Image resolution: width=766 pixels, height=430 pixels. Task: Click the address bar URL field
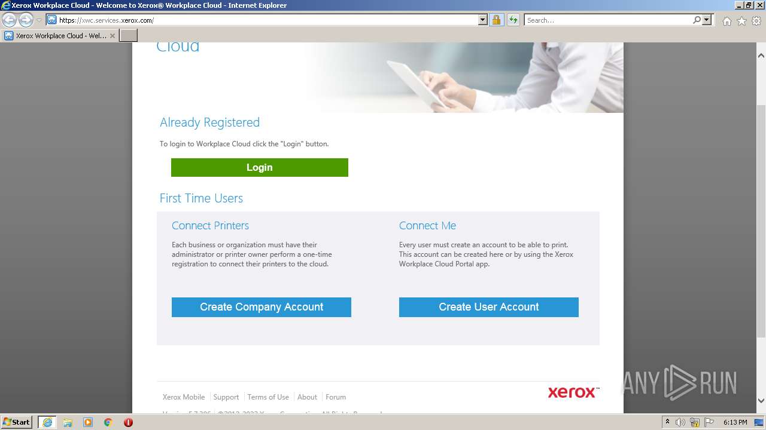pos(268,20)
